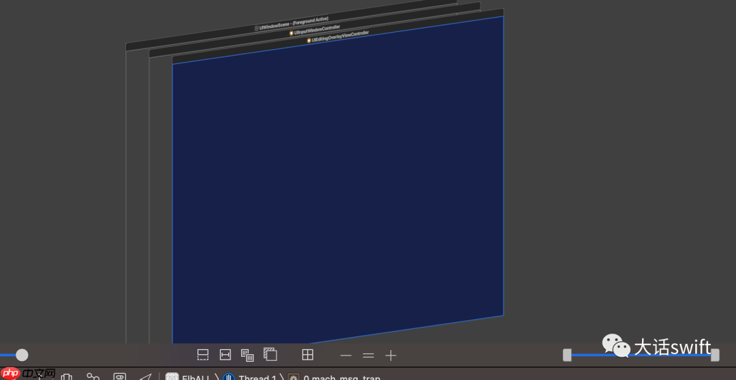Toggle orient to 3D view icon
736x380 pixels.
point(271,355)
